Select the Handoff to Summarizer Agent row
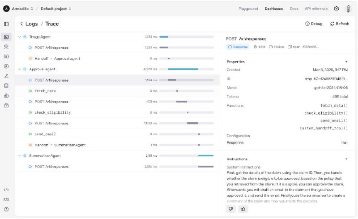This screenshot has width=358, height=219. (x=117, y=145)
